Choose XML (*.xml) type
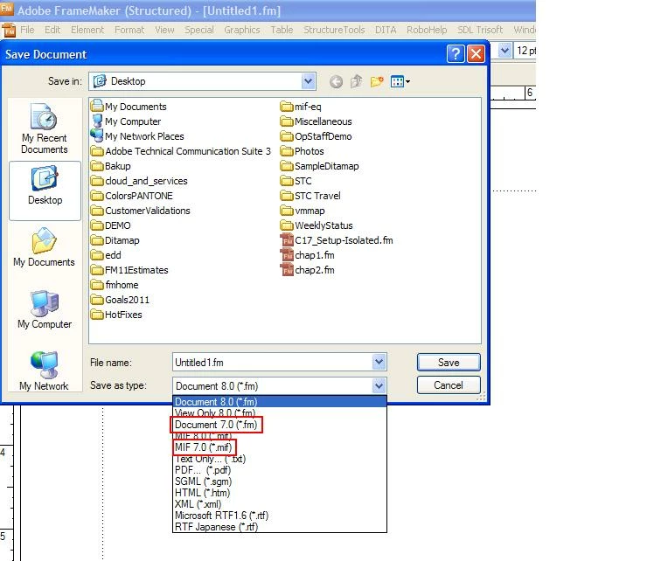This screenshot has width=668, height=561. [280, 504]
